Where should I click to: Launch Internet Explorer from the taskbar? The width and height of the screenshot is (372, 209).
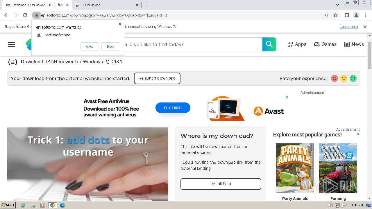click(23, 205)
